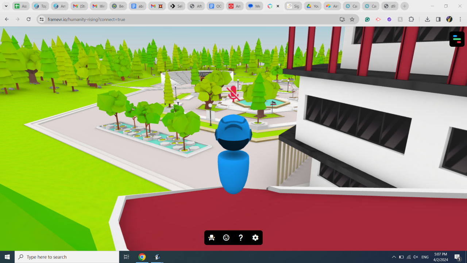Switch to the Aft tab
Screen dimensions: 467x263
pos(196,6)
